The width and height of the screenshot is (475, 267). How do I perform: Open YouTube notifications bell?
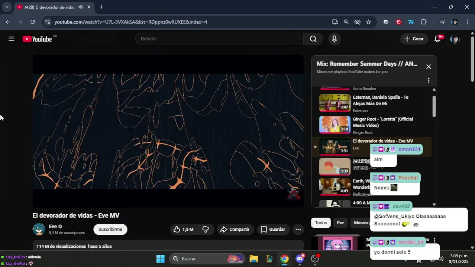click(437, 39)
